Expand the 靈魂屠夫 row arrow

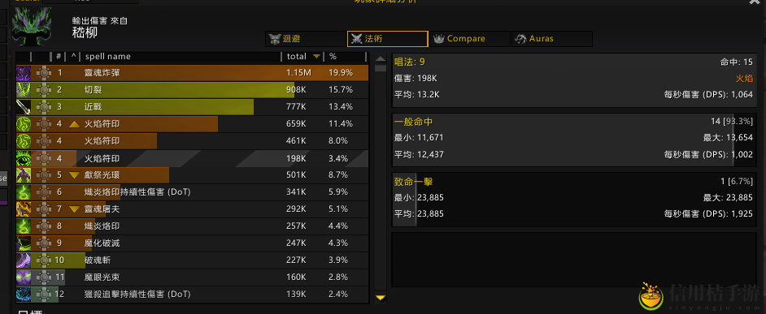(x=74, y=209)
